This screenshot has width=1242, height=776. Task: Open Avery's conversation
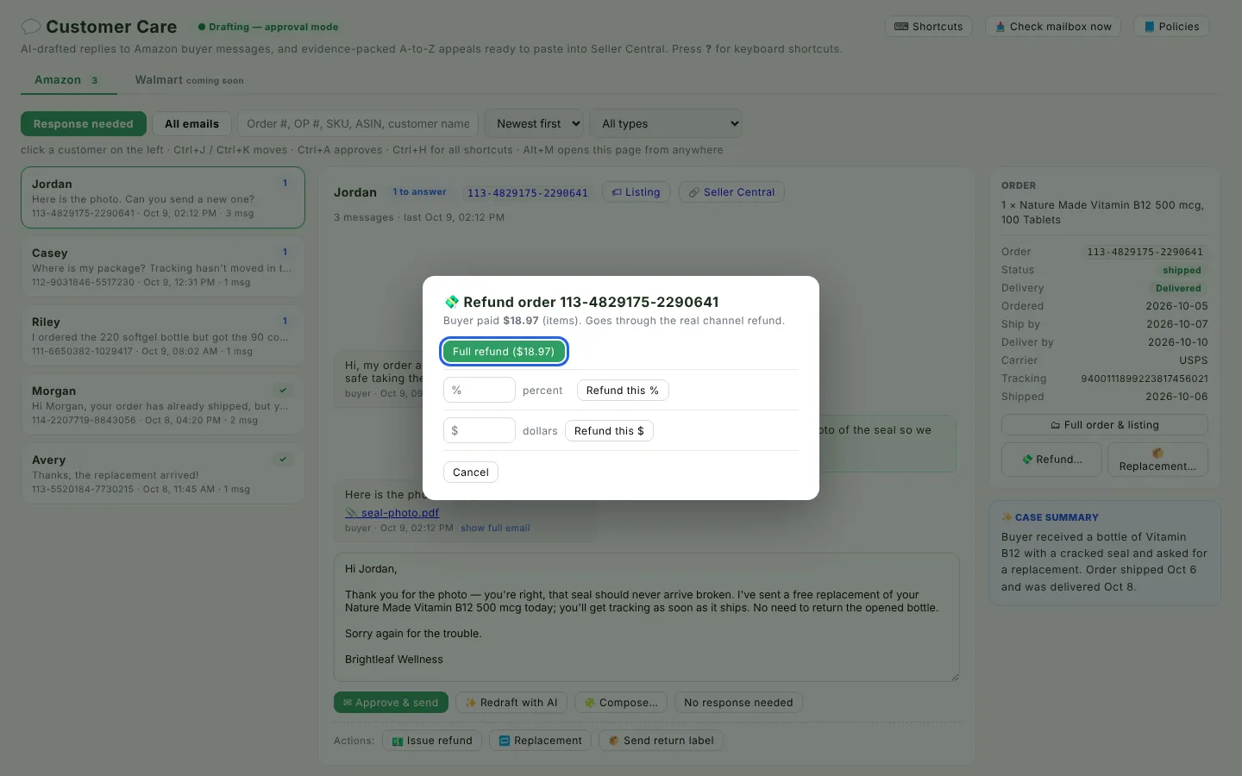(x=163, y=473)
